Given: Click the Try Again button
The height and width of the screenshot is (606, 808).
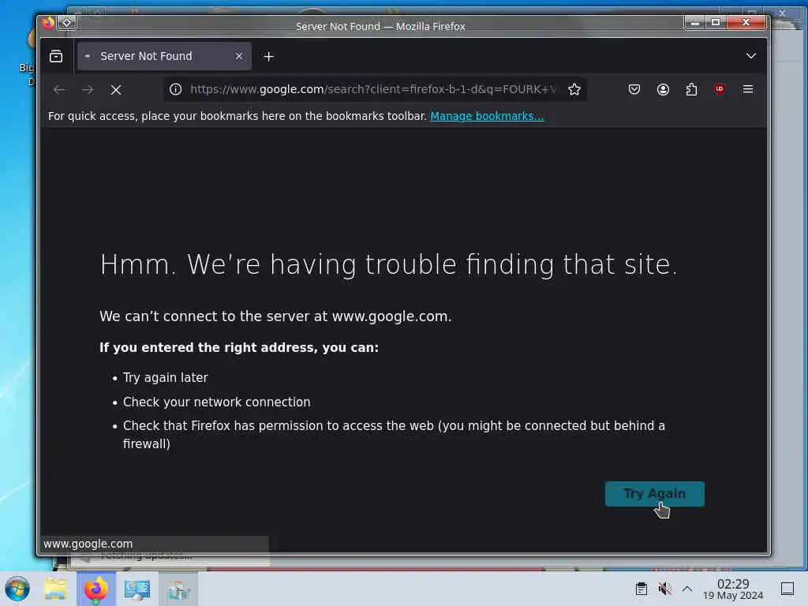Looking at the screenshot, I should pyautogui.click(x=654, y=494).
